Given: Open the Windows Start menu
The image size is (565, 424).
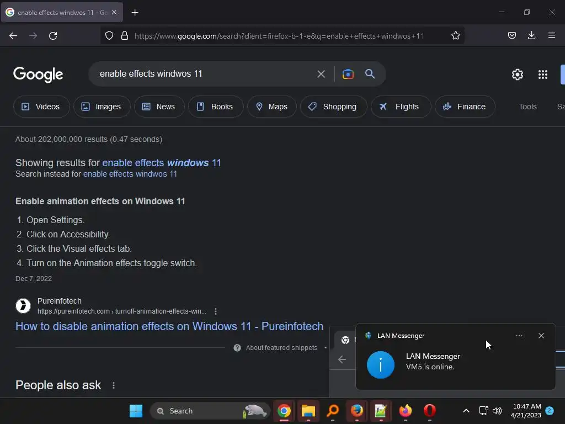Looking at the screenshot, I should [x=136, y=411].
